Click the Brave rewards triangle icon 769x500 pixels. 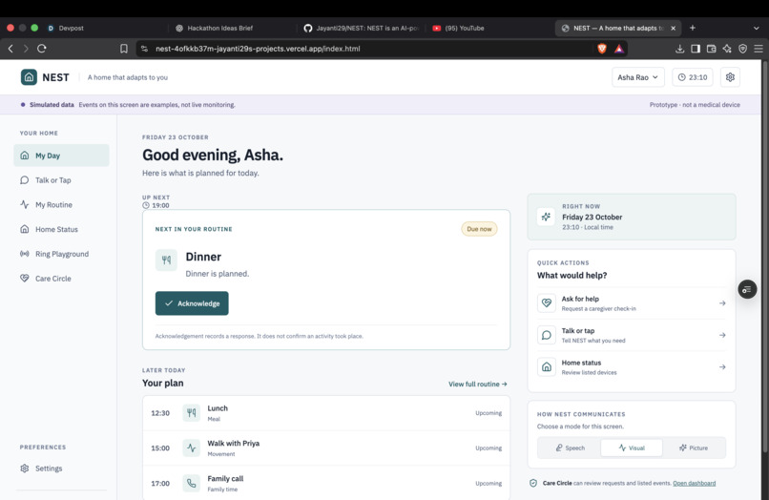[x=619, y=49]
